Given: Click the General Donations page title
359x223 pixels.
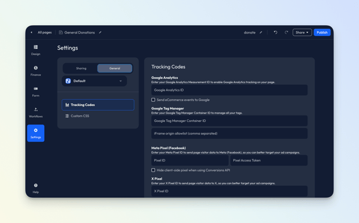Looking at the screenshot, I should [x=80, y=32].
